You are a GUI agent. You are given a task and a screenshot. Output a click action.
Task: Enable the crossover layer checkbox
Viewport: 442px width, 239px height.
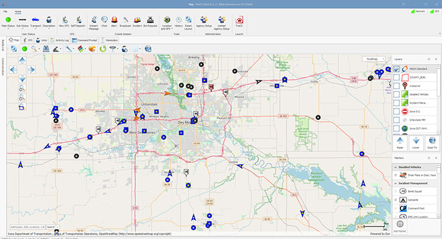397,86
